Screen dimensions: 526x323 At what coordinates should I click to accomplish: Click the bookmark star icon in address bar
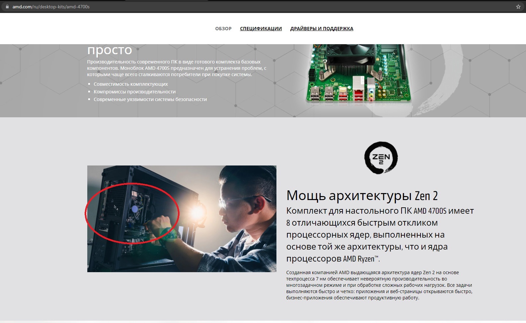[518, 7]
